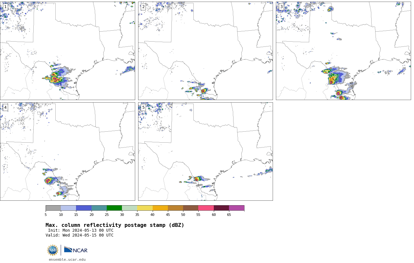Click the yellow 35-40 dBZ swatch
Screen dimensions: 414x263
coord(145,208)
